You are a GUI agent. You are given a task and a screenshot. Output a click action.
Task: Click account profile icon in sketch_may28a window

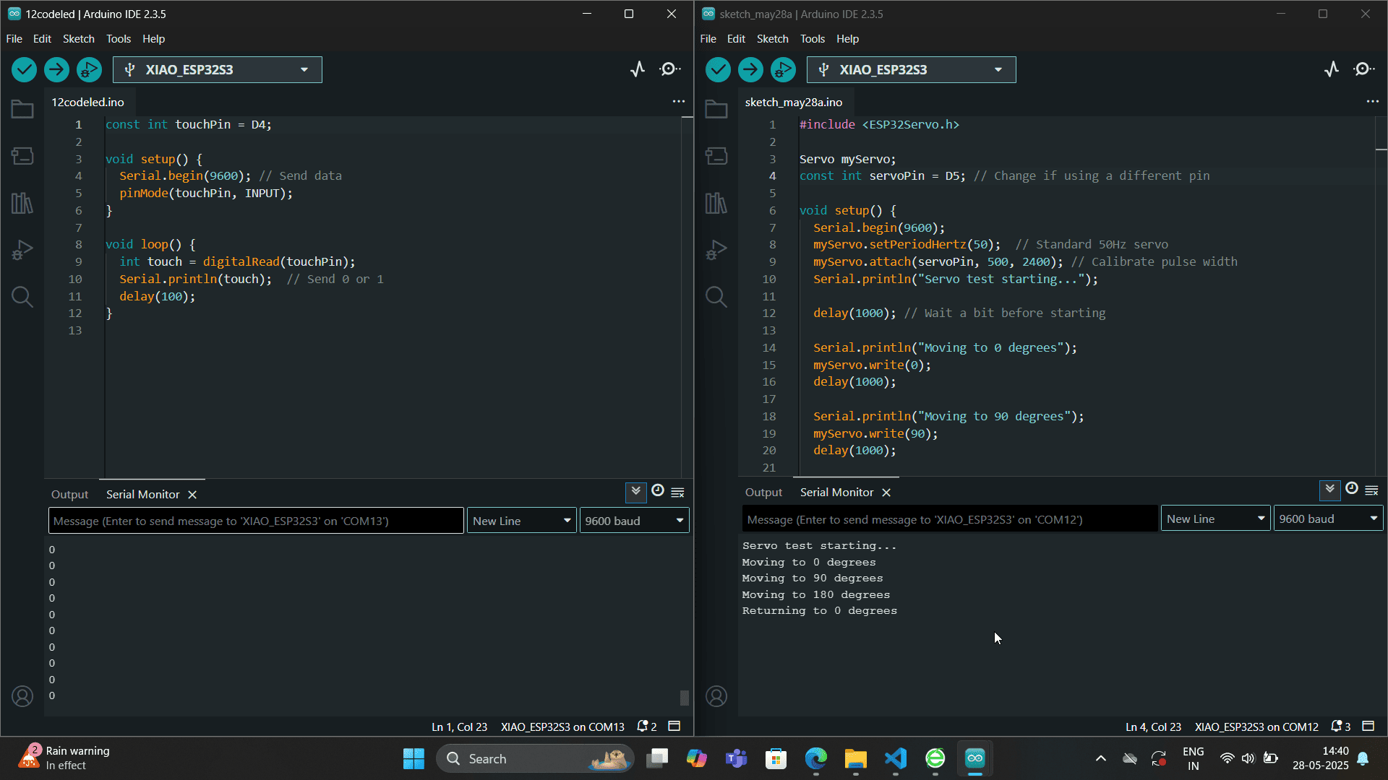coord(716,696)
